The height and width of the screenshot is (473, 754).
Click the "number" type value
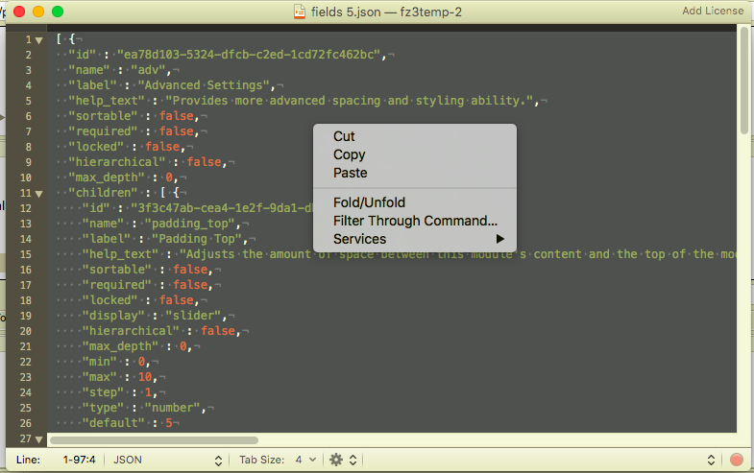click(173, 408)
